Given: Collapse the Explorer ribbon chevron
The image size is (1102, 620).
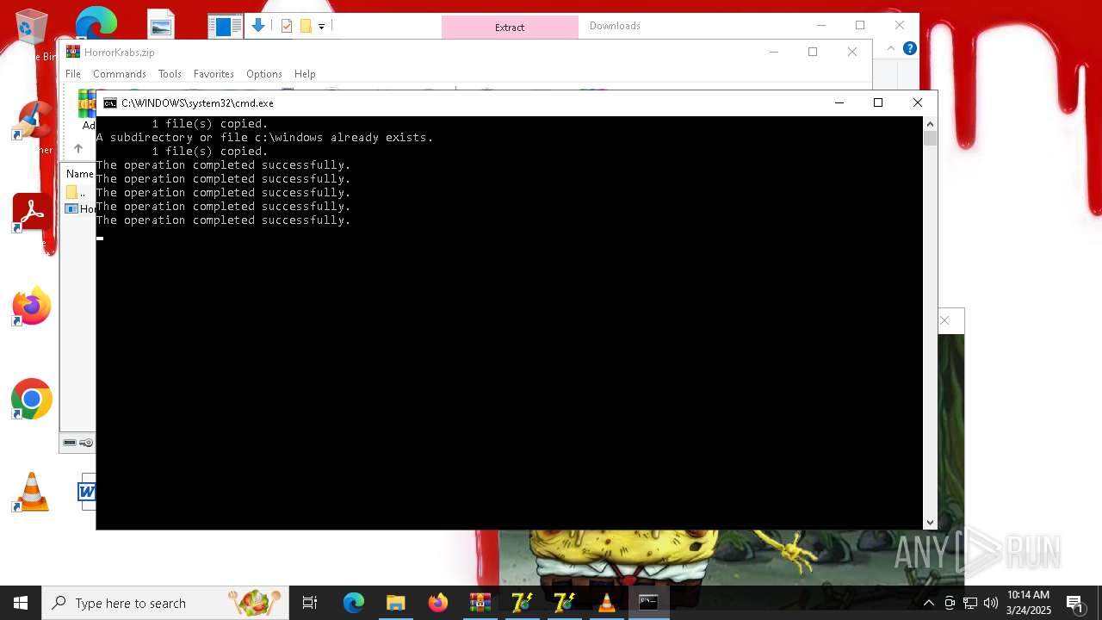Looking at the screenshot, I should (x=891, y=48).
